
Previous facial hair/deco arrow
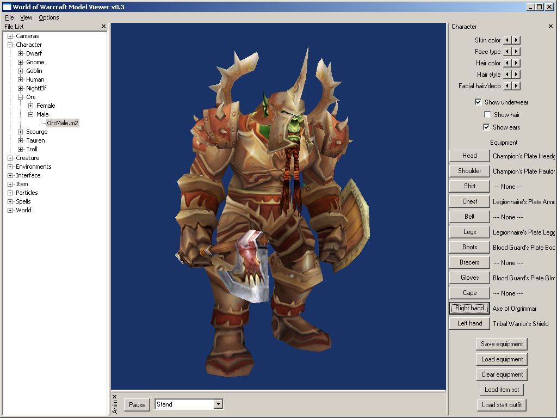508,85
